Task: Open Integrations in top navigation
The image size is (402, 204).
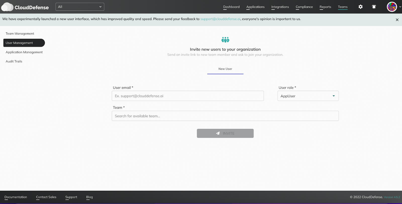Action: tap(280, 7)
